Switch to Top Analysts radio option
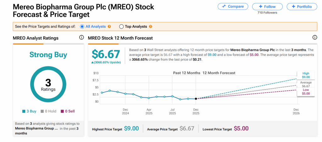 click(121, 27)
